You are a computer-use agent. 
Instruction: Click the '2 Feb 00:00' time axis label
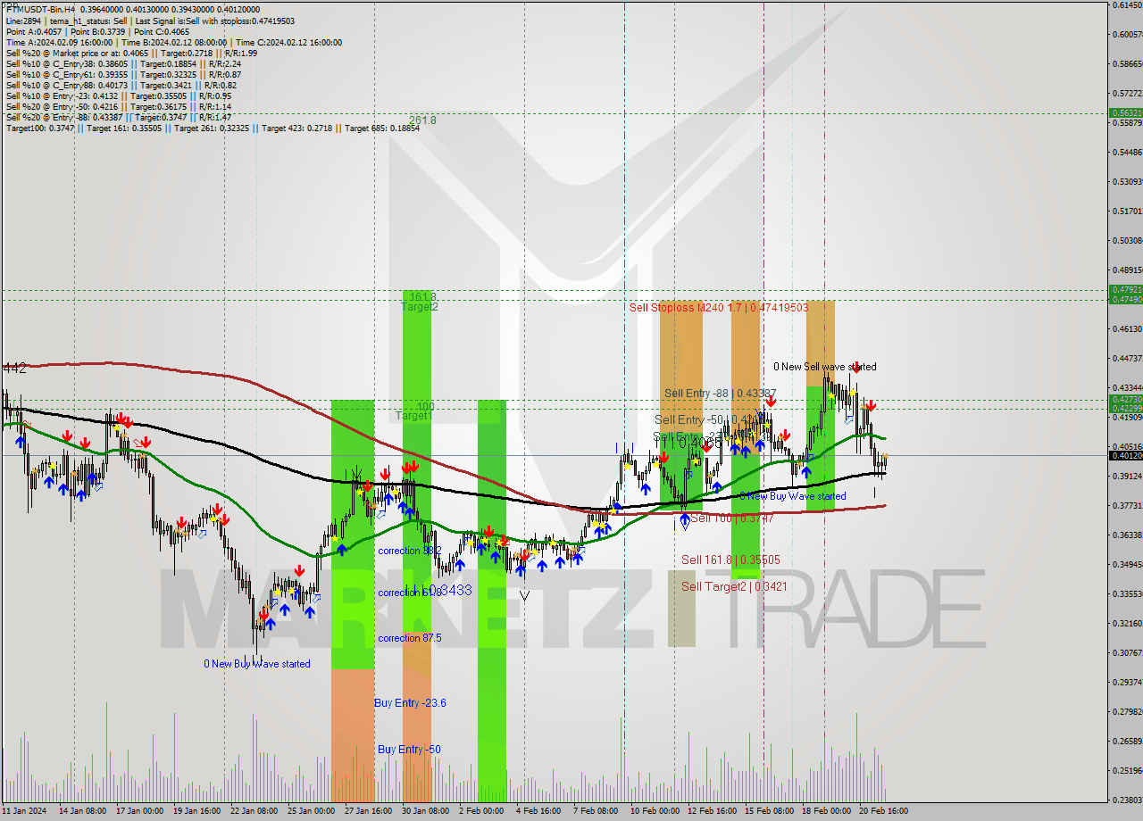482,811
